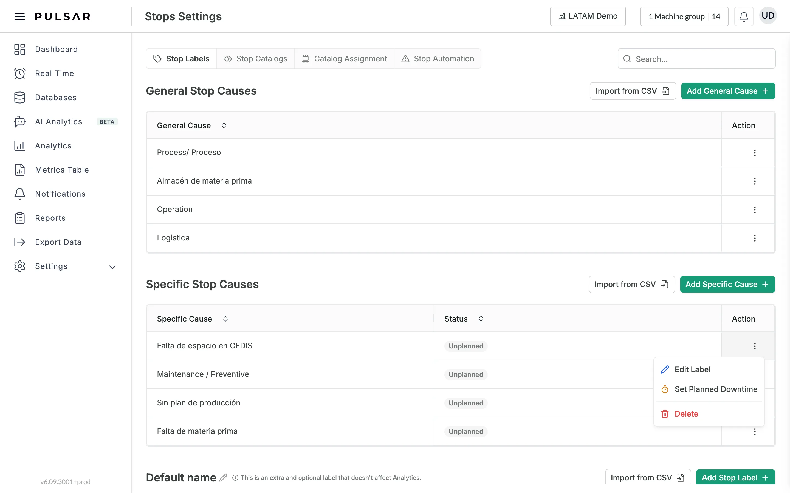790x493 pixels.
Task: Open the hamburger menu
Action: click(19, 16)
